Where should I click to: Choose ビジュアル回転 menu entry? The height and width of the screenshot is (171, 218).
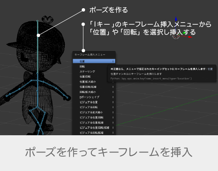pos(94,107)
